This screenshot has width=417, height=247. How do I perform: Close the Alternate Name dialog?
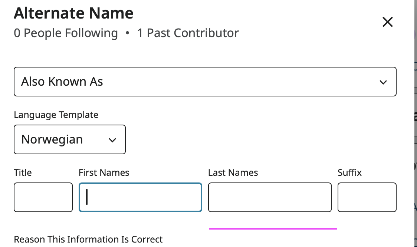click(x=387, y=22)
